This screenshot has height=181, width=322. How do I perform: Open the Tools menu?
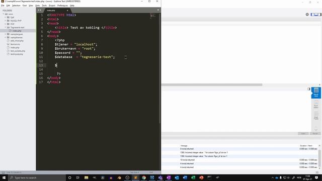point(44,6)
